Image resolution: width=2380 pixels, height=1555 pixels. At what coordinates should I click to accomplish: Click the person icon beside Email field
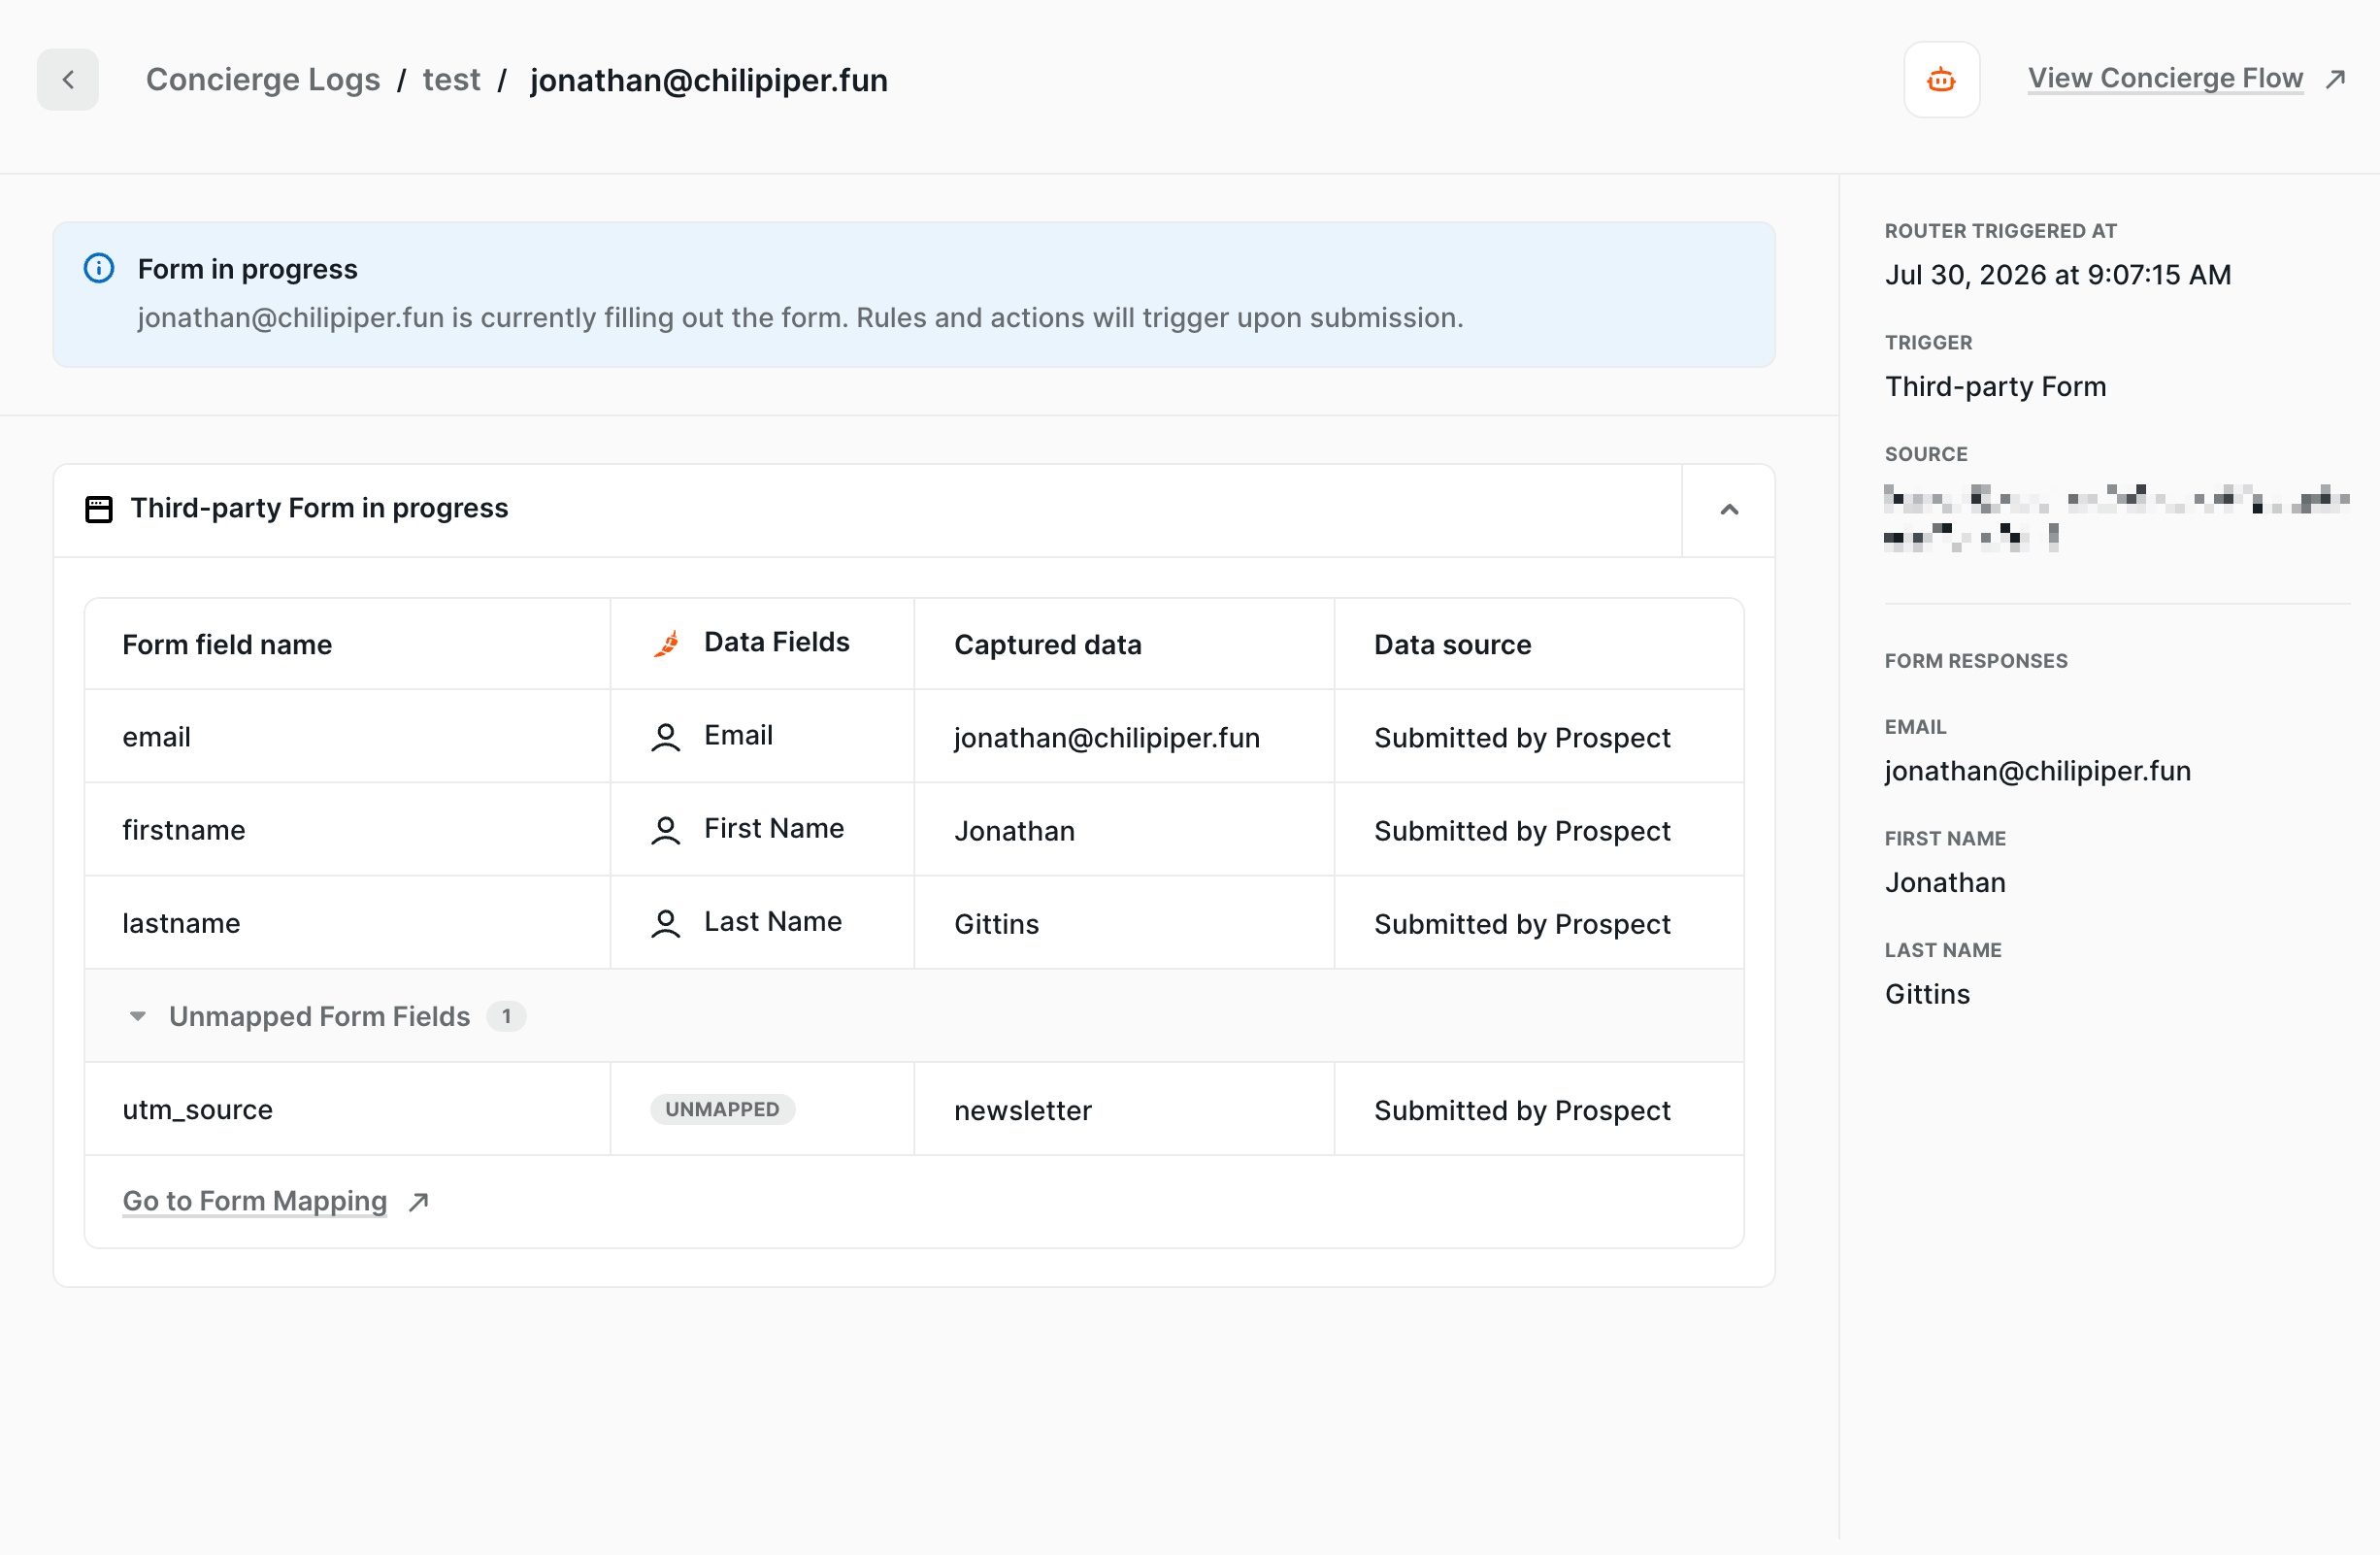[x=666, y=737]
